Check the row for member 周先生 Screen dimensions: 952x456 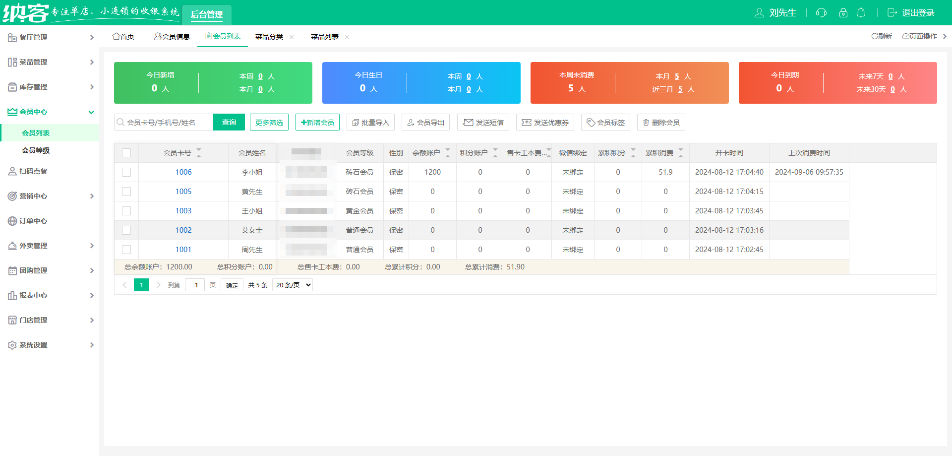126,250
